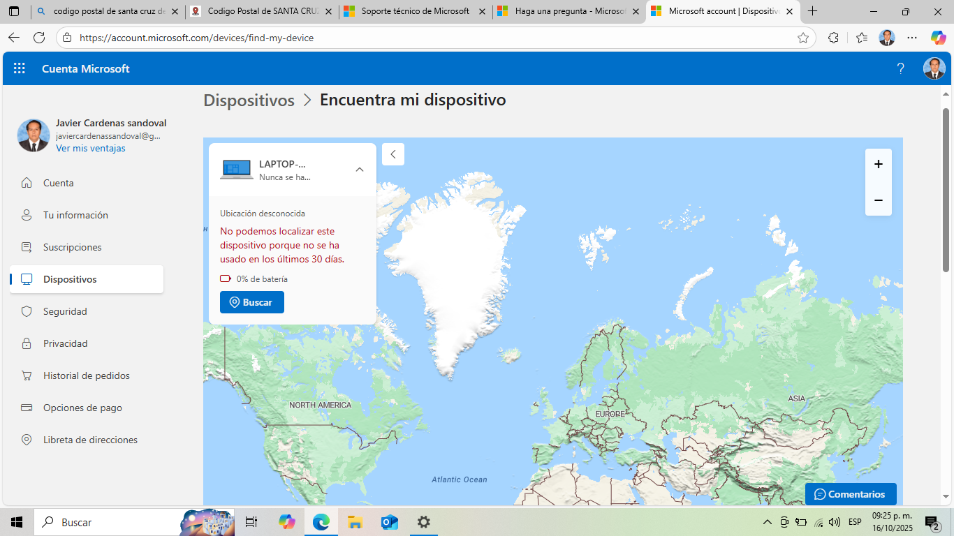The width and height of the screenshot is (954, 536).
Task: Open tab actions menu icon
Action: tap(14, 12)
